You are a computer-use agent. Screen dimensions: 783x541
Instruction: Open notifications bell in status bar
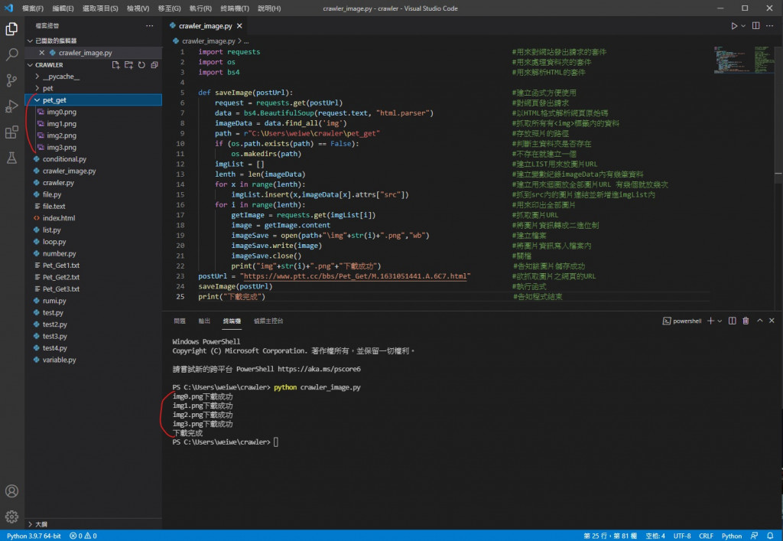770,536
